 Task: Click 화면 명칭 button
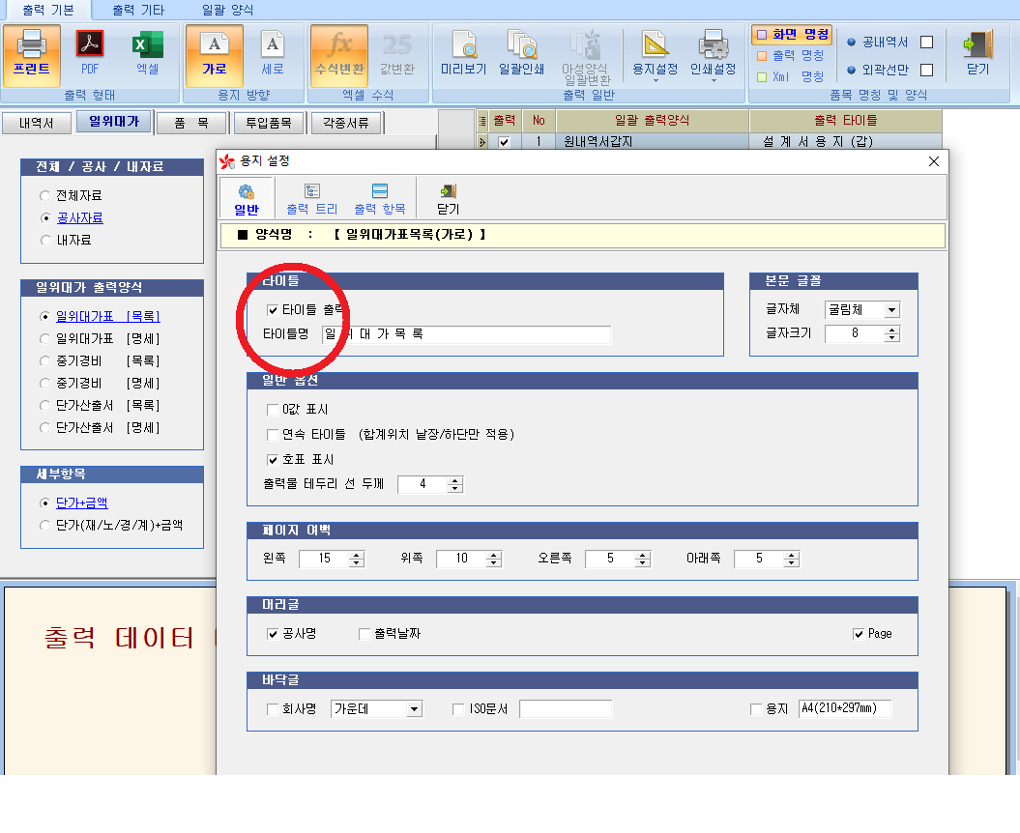[x=791, y=34]
